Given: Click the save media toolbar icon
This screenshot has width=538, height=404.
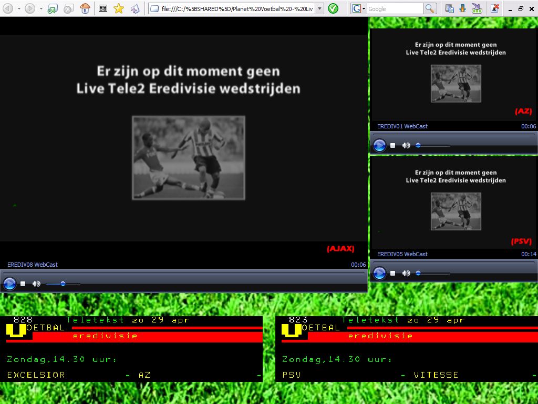Looking at the screenshot, I should (450, 8).
